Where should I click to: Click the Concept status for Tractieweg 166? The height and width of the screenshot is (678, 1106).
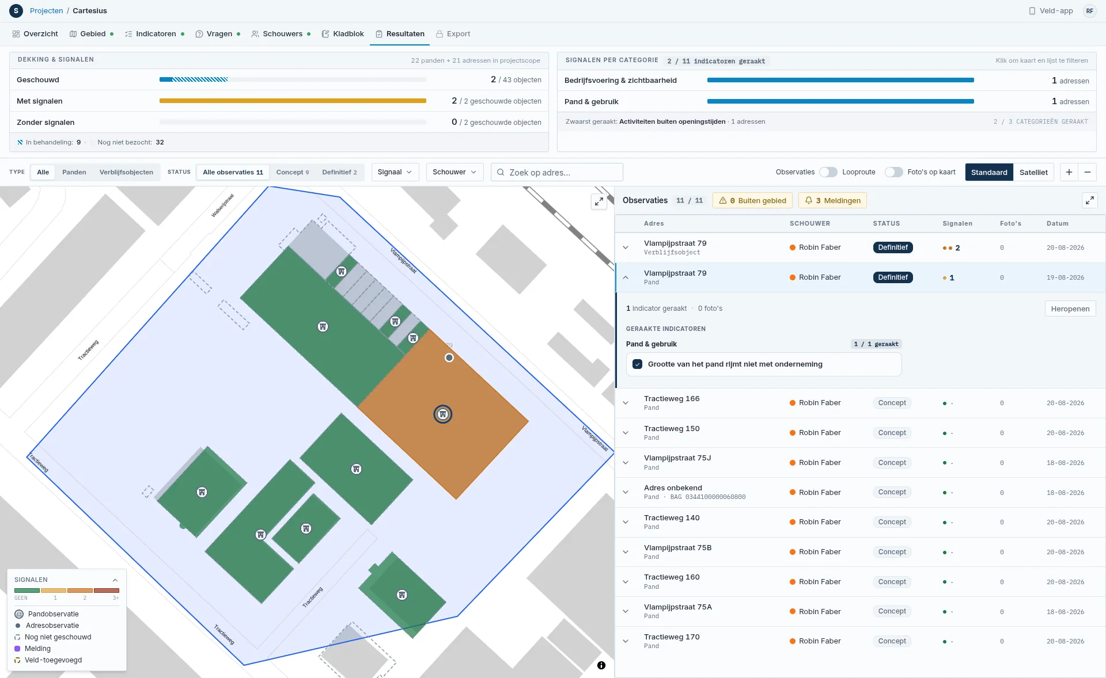pyautogui.click(x=892, y=403)
